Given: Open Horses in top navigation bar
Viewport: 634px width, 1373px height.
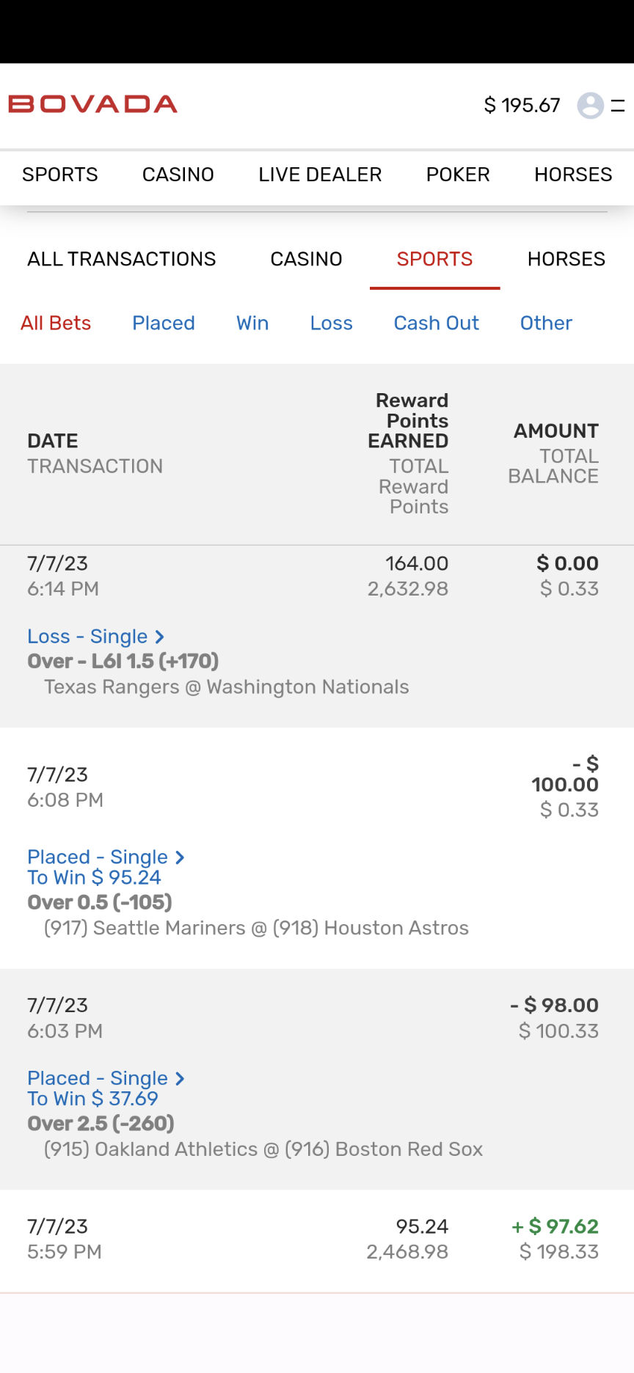Looking at the screenshot, I should pyautogui.click(x=573, y=175).
